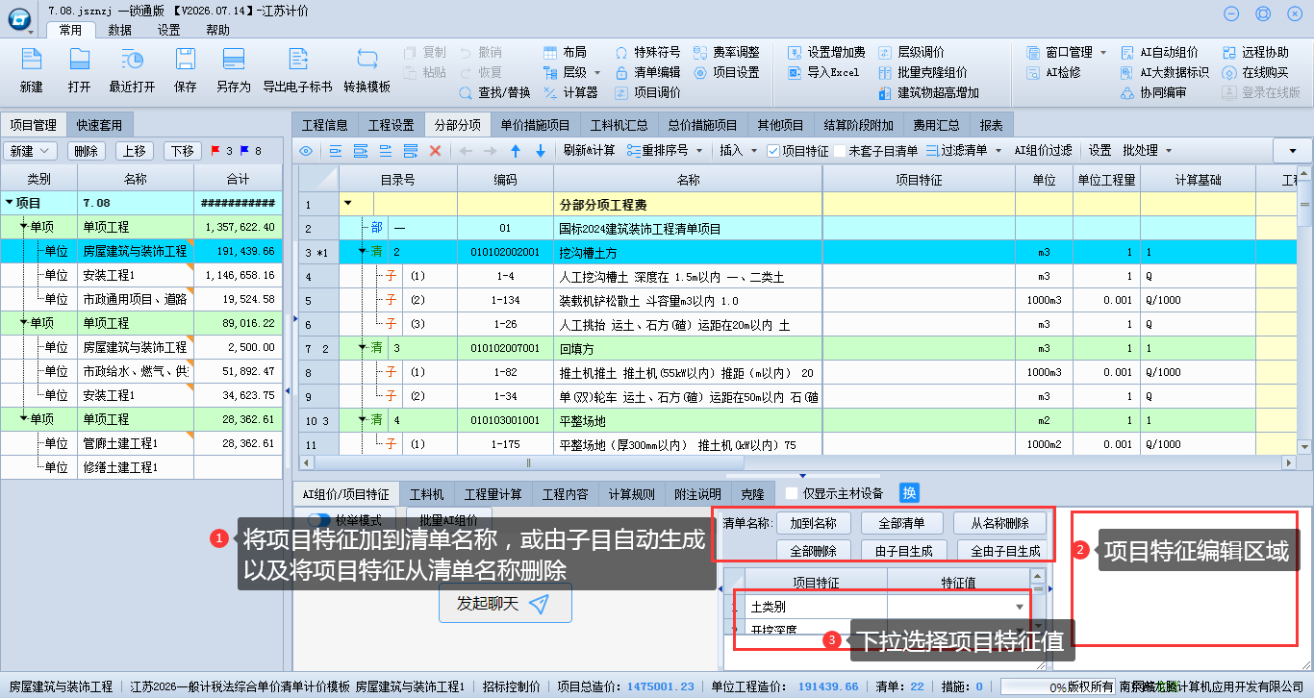Screen dimensions: 1314x698
Task: Enable 仅显示主材设备 checkbox
Action: 792,494
